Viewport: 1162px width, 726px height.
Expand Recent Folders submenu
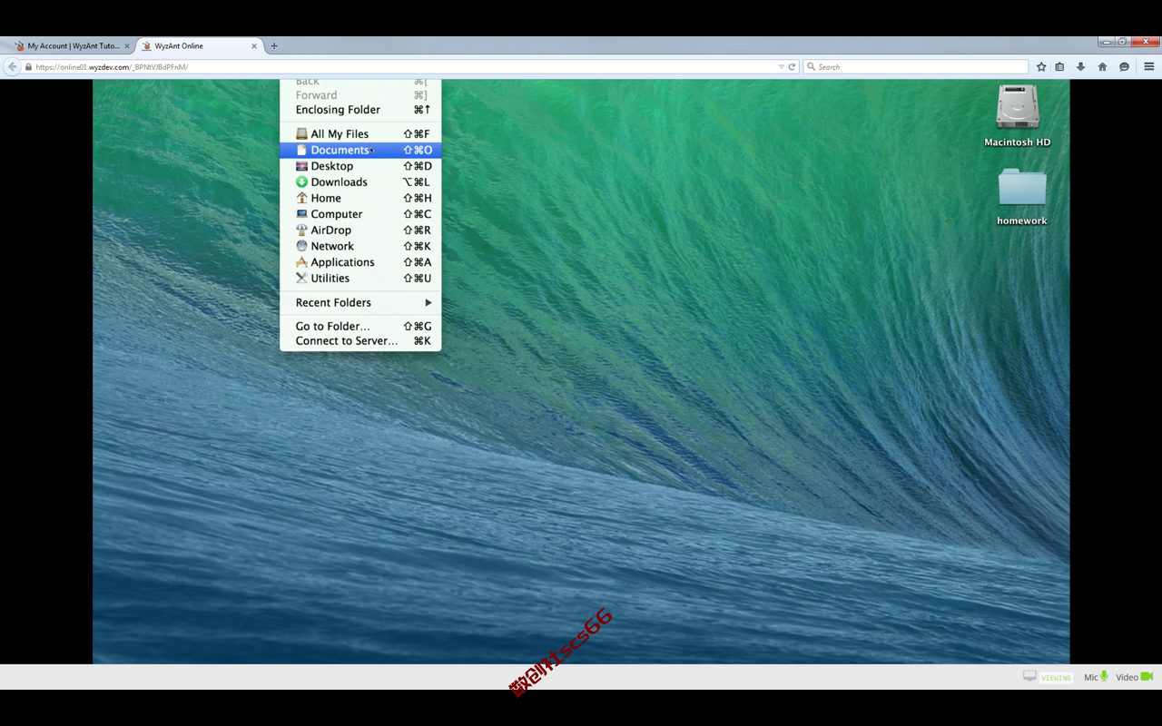click(x=360, y=303)
